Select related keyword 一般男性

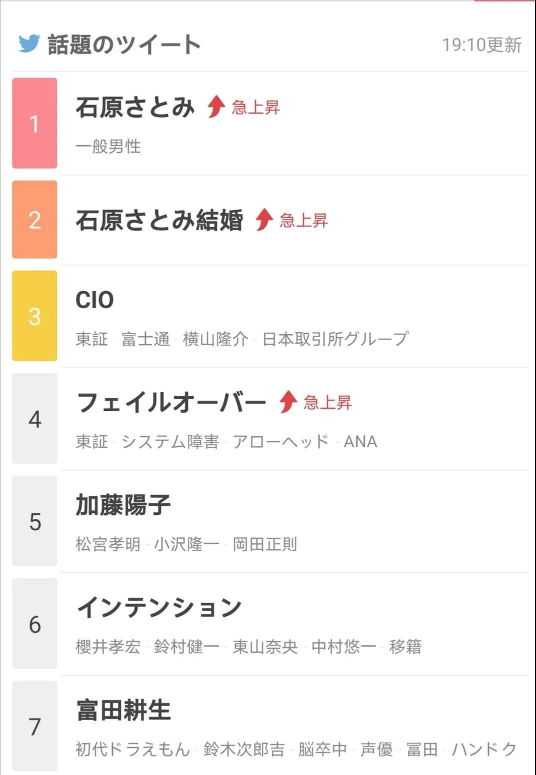[108, 147]
